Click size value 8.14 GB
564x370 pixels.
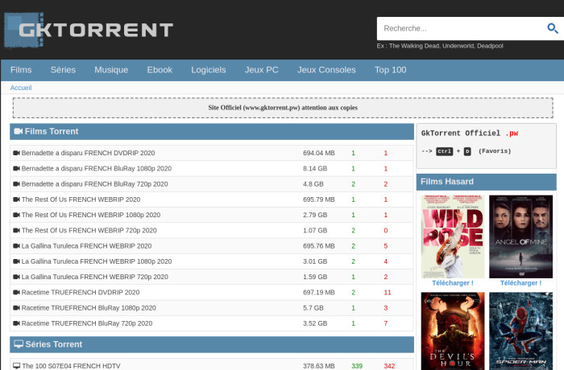[x=315, y=168]
